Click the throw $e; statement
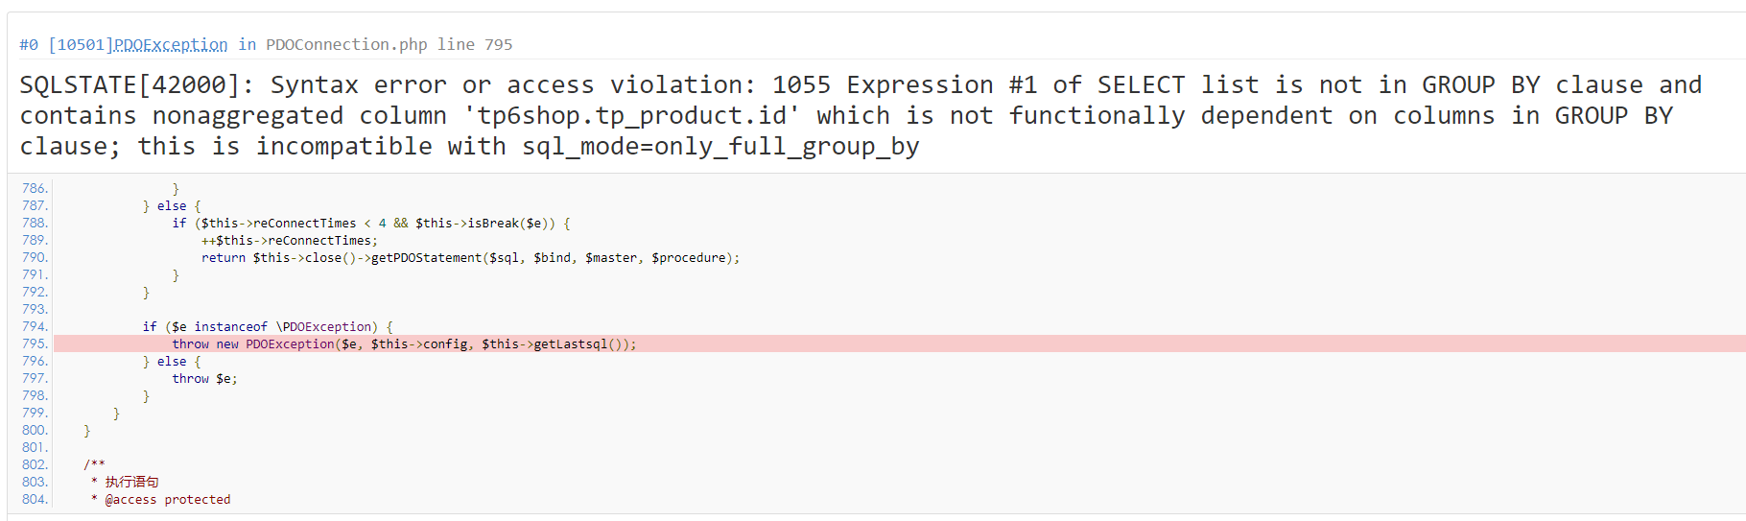Screen dimensions: 1746x521 tap(204, 379)
